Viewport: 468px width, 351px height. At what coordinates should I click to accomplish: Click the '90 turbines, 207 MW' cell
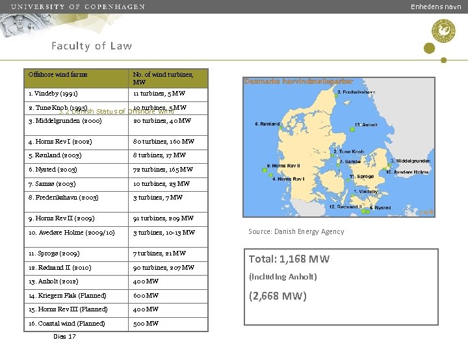tap(168, 268)
